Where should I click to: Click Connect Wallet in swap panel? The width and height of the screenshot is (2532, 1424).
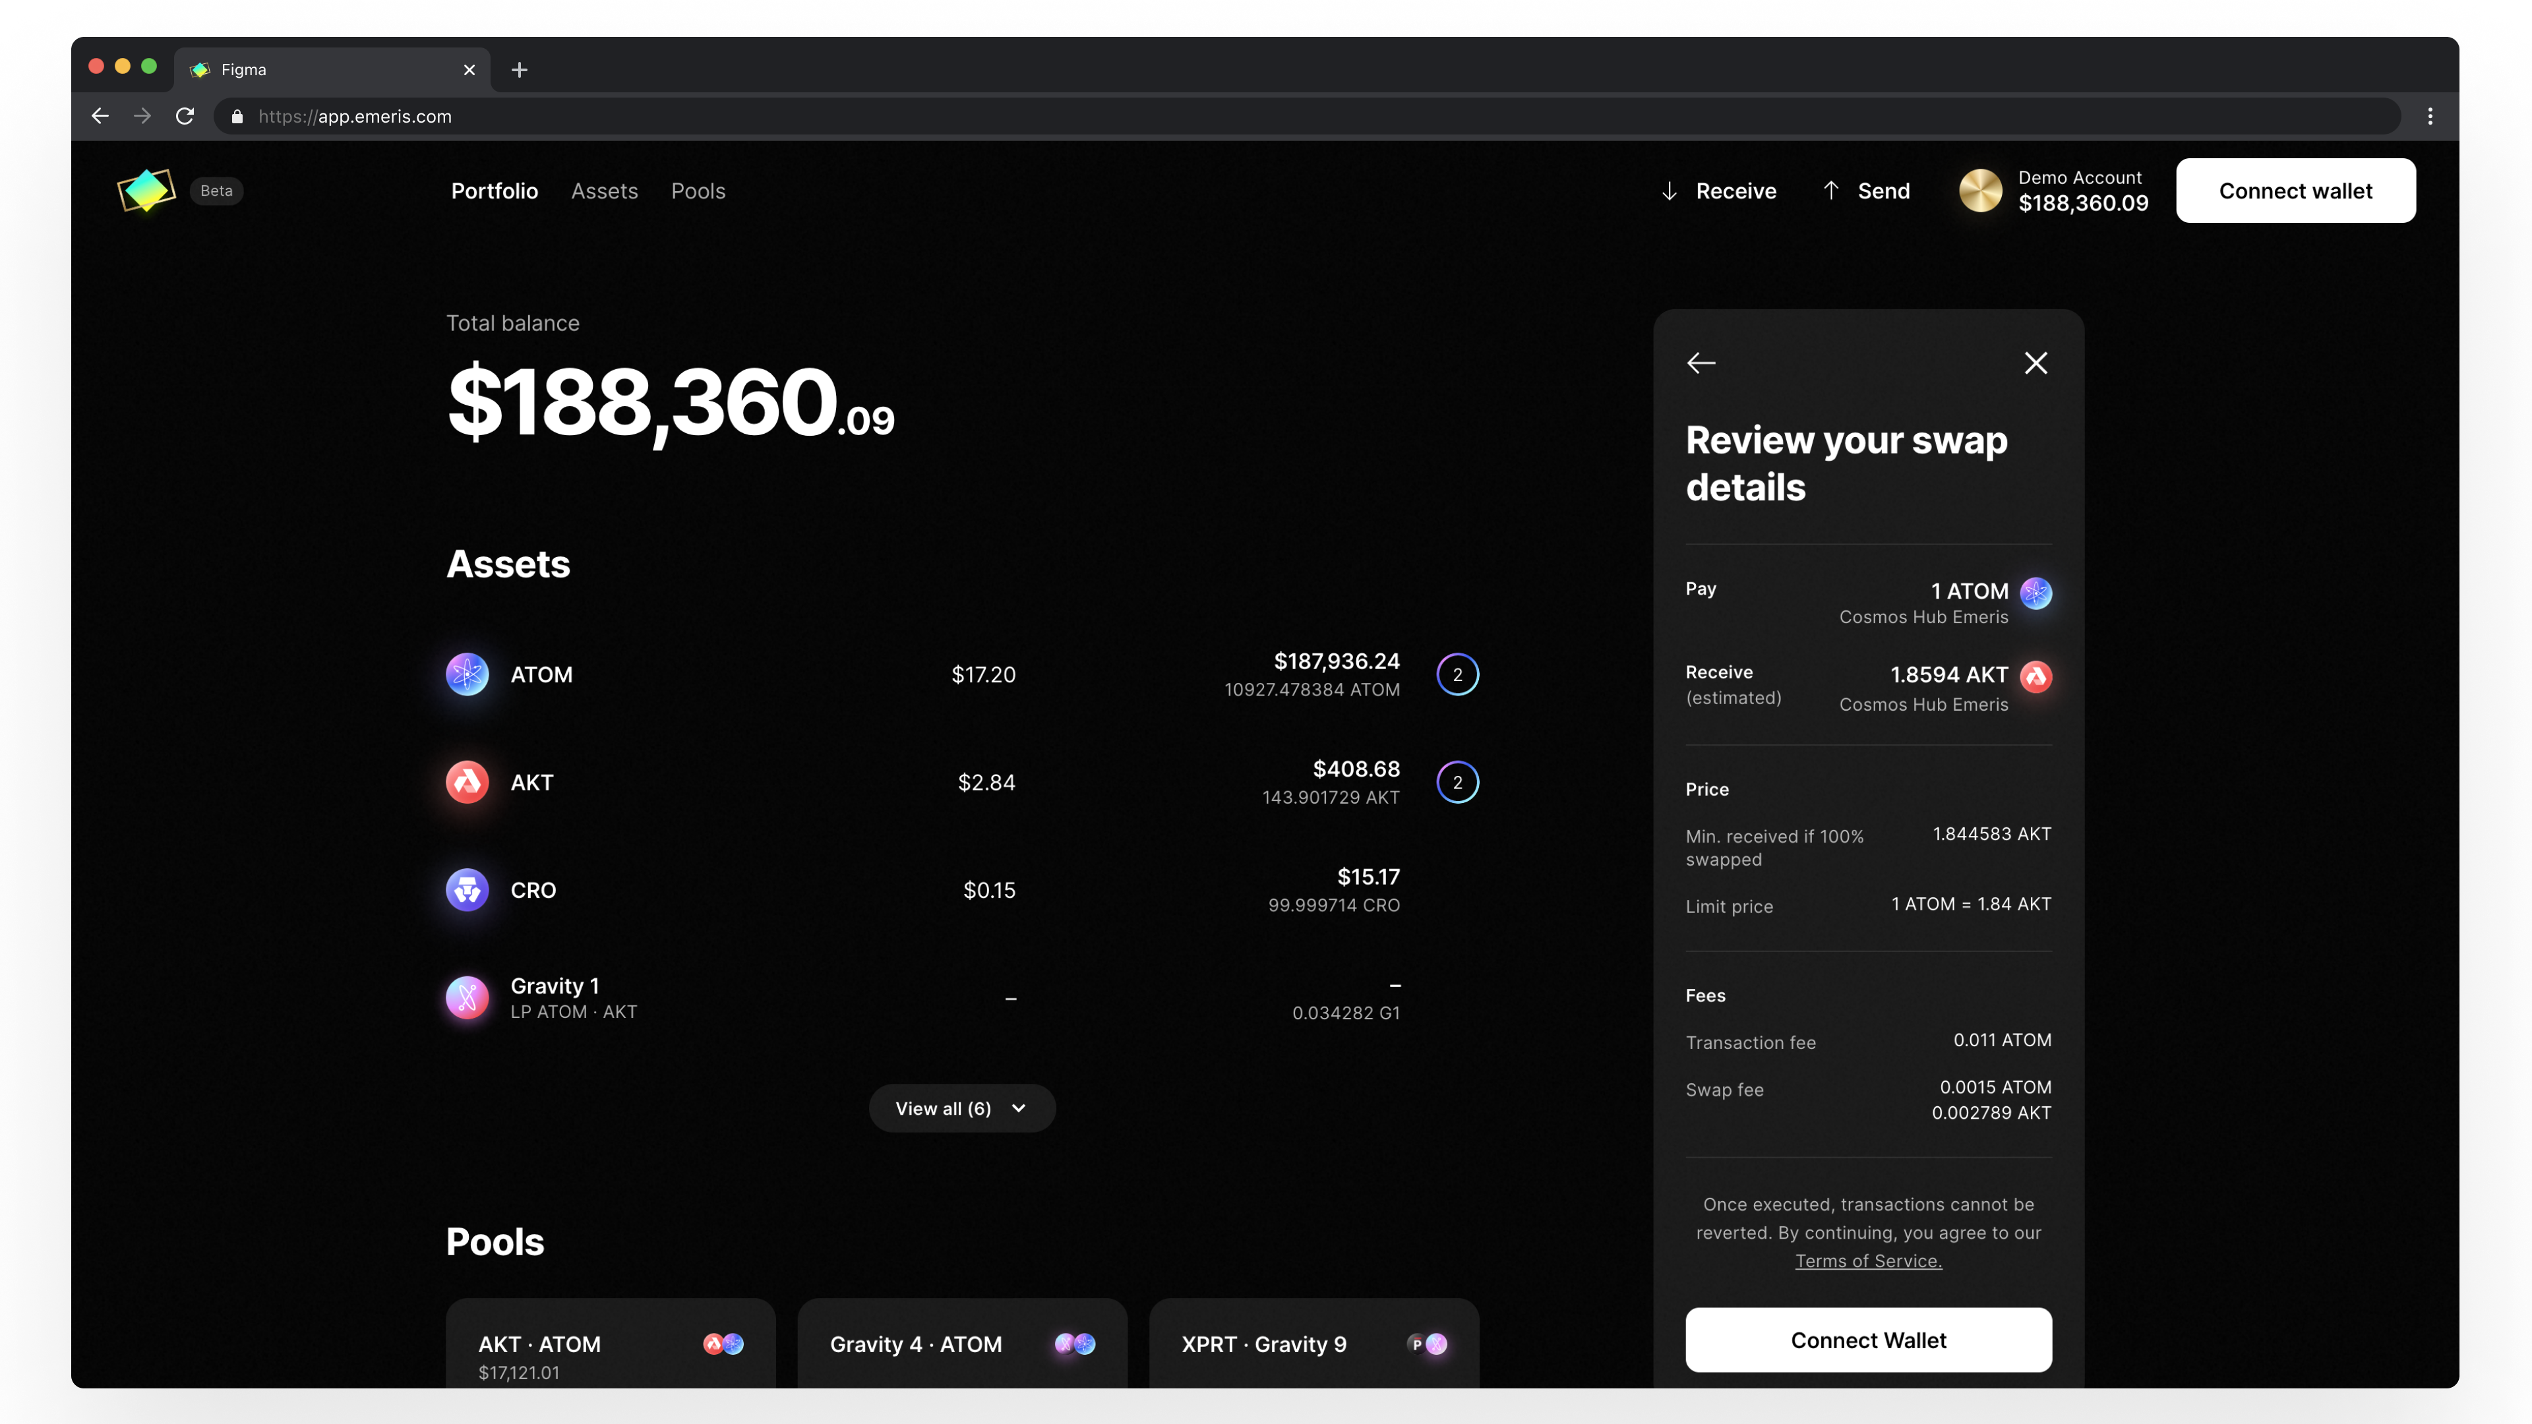coord(1867,1340)
